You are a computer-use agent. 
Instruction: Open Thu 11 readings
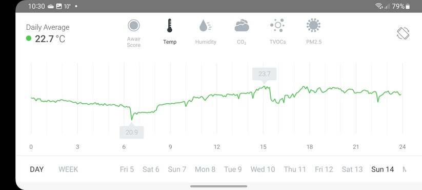[x=295, y=169]
